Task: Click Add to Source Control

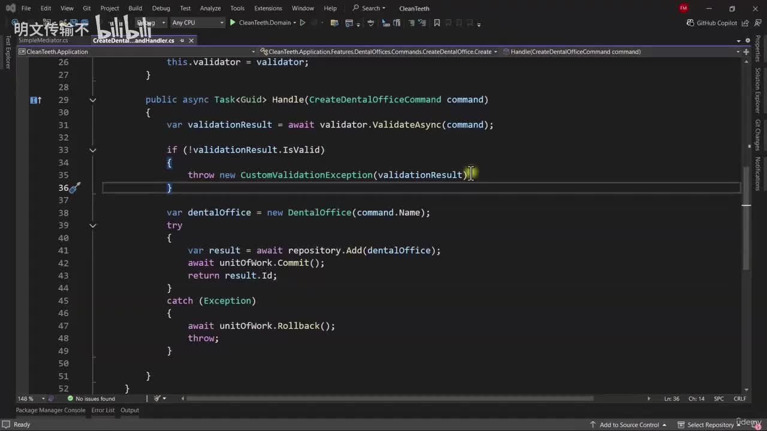Action: [629, 425]
